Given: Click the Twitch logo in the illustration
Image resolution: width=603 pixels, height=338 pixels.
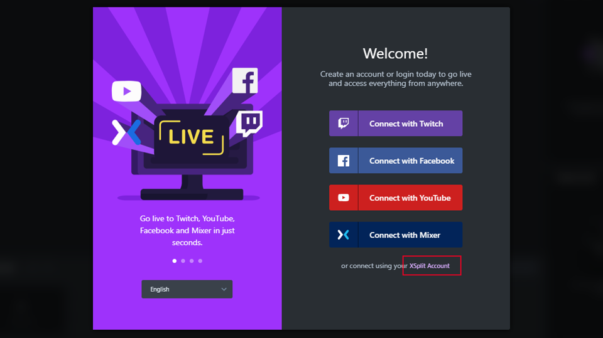Looking at the screenshot, I should [x=249, y=124].
